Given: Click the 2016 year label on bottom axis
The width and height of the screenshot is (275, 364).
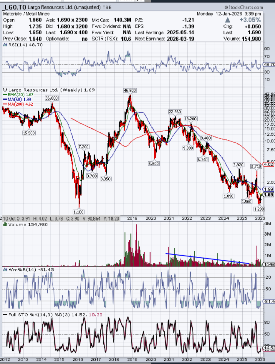Looking at the screenshot, I should coord(78,359).
